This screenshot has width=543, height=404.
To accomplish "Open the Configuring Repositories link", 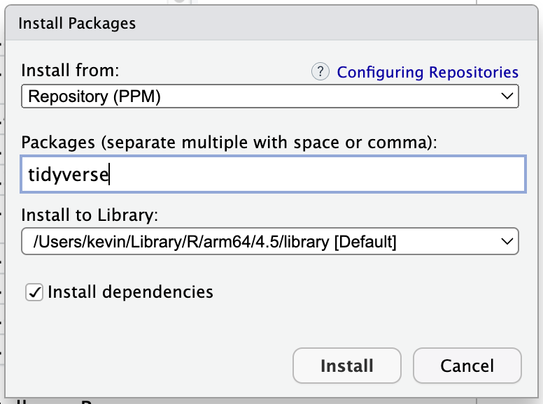I will pos(428,72).
